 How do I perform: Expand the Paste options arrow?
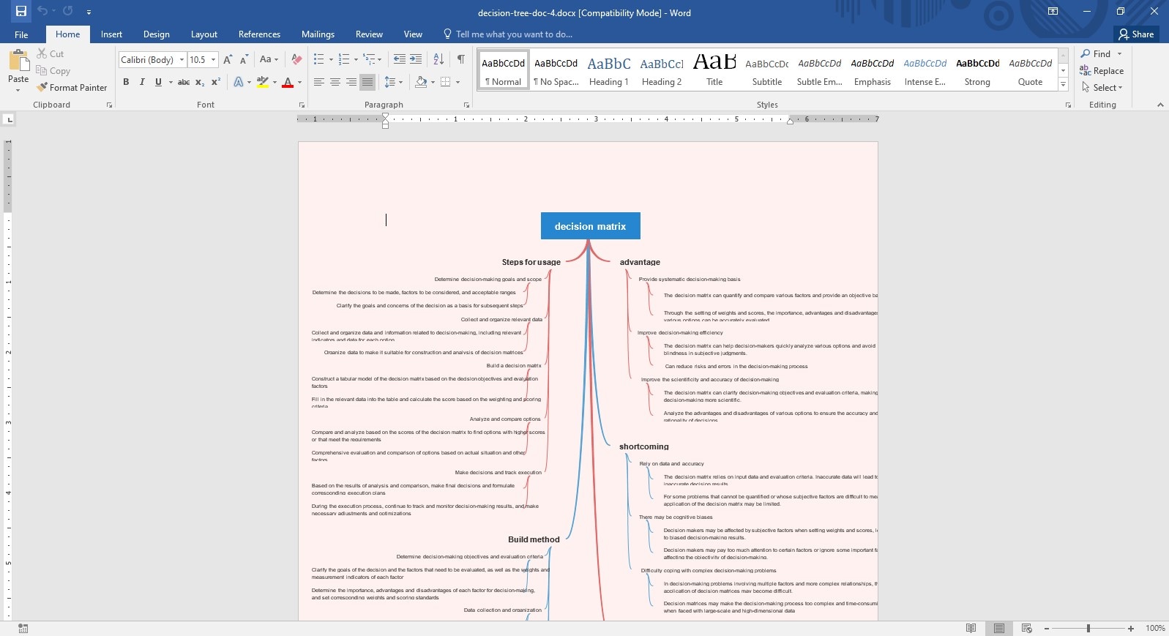pyautogui.click(x=18, y=89)
